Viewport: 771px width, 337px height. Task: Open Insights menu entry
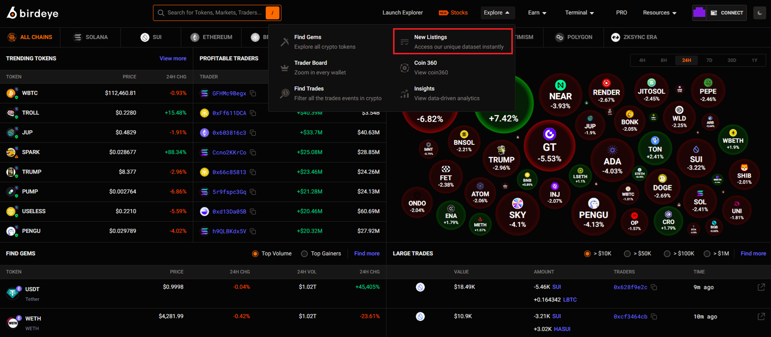[x=453, y=93]
